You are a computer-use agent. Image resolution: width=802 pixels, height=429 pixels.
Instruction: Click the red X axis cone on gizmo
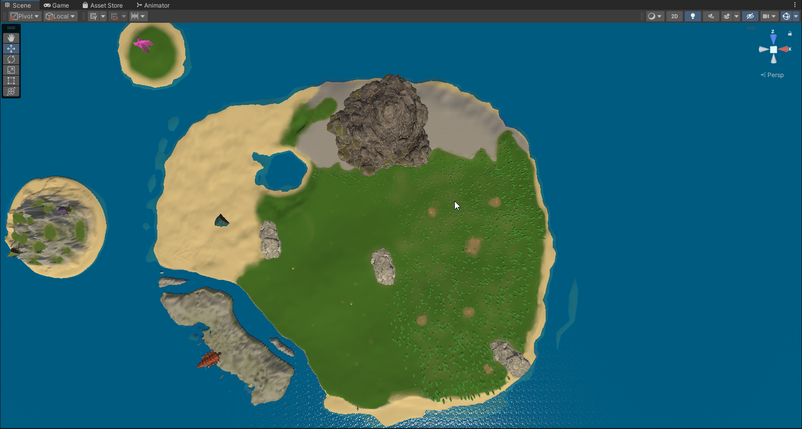(x=785, y=49)
